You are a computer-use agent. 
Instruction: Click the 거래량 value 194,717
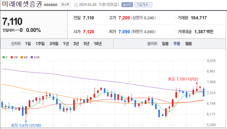pyautogui.click(x=199, y=18)
